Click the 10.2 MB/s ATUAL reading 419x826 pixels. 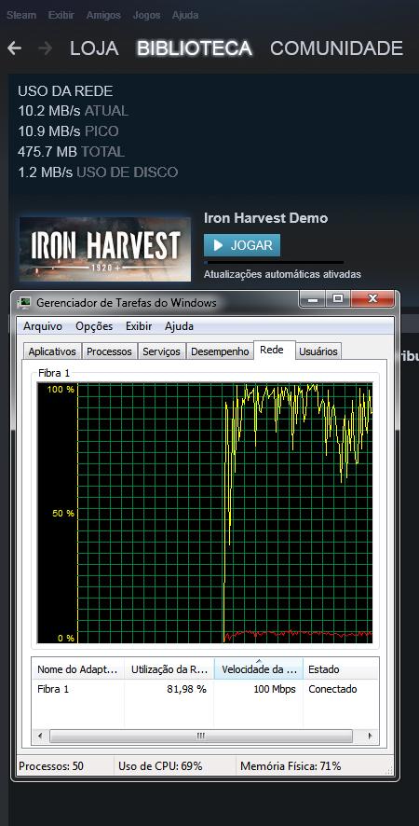[x=74, y=111]
